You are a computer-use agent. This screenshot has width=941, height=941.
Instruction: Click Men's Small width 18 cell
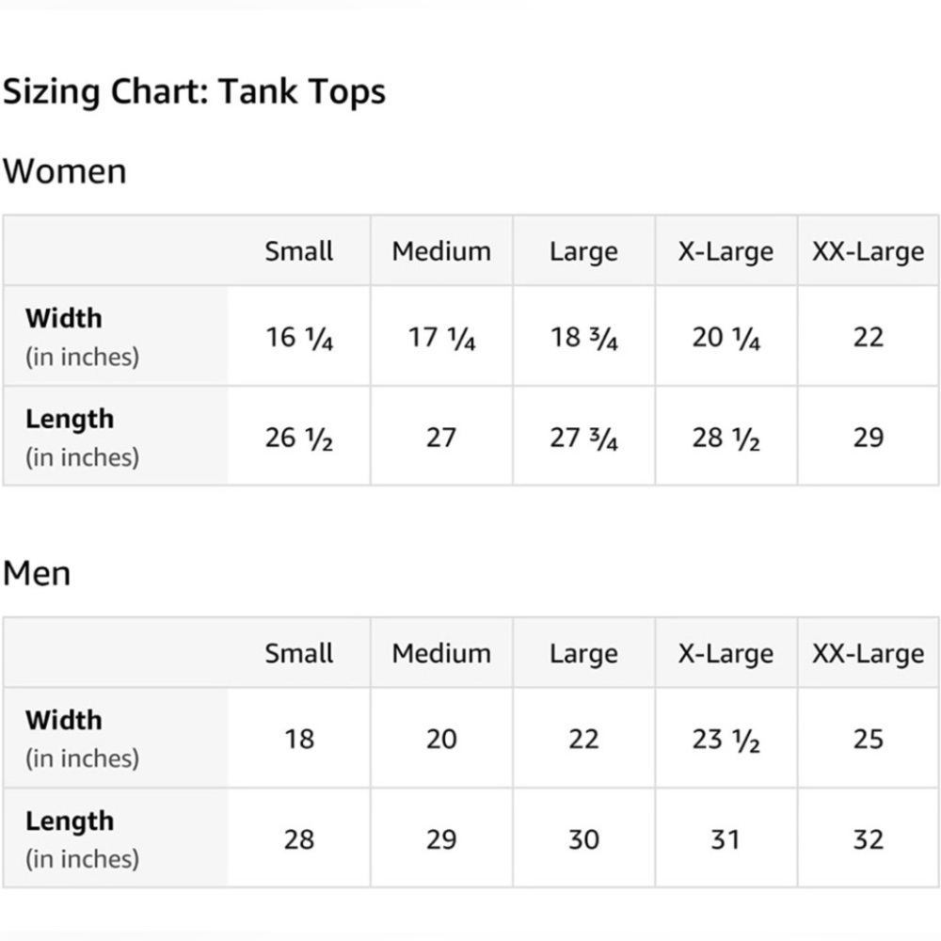click(x=299, y=739)
